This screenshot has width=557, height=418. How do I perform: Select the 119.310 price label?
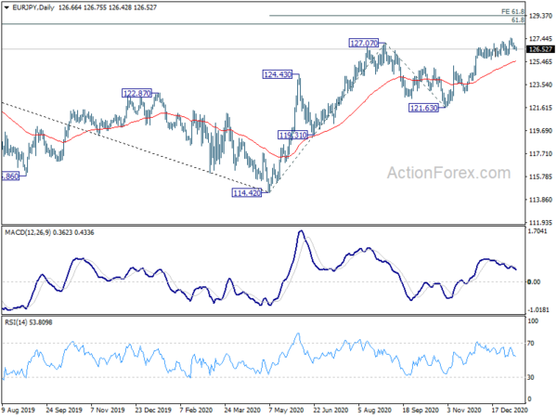click(292, 135)
